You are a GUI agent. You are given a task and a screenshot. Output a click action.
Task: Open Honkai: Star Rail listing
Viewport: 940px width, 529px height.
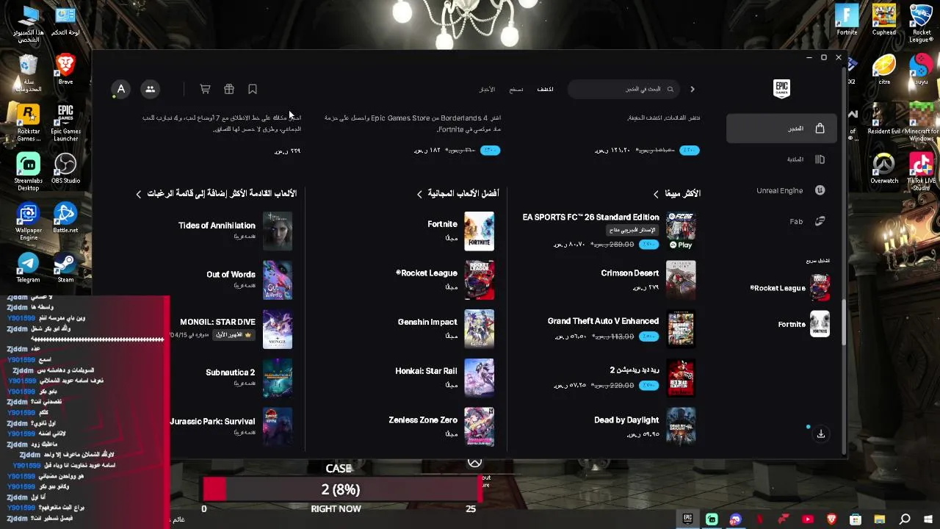point(444,378)
